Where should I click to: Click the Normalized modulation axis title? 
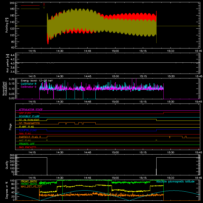coord(5,89)
